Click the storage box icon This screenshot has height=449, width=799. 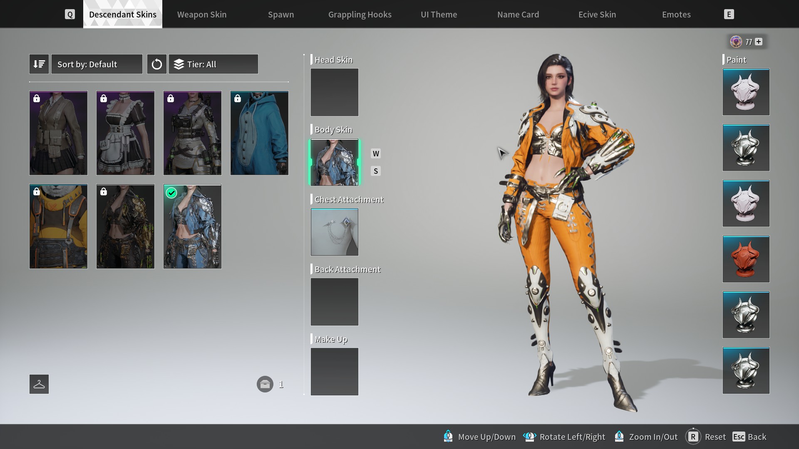[265, 384]
